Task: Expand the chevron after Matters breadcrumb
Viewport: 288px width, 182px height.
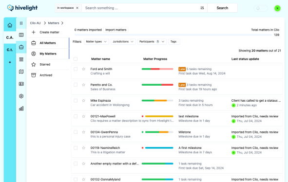Action: 62,23
